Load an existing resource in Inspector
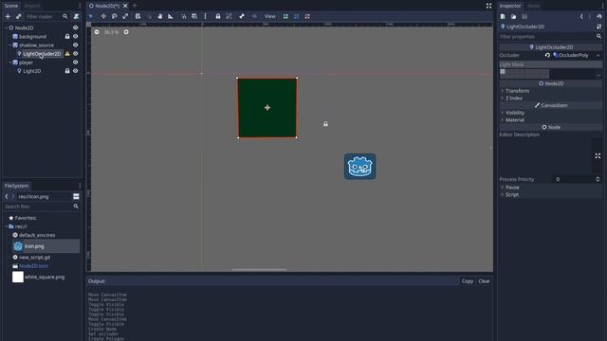The image size is (607, 341). coord(513,17)
